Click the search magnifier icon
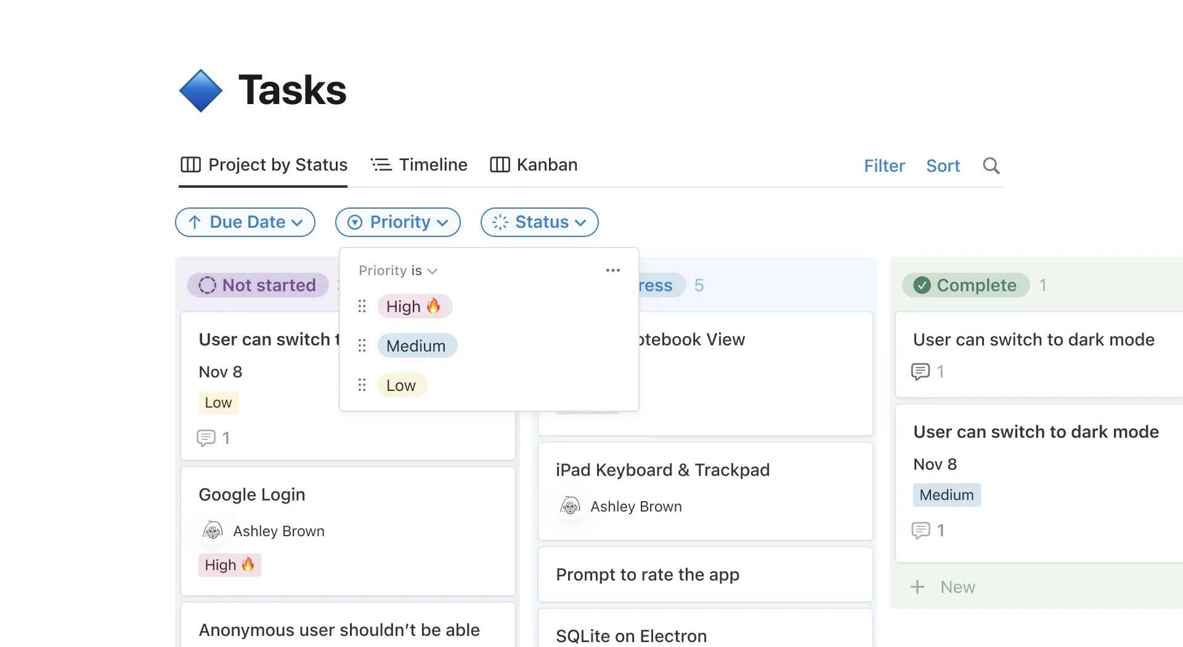The width and height of the screenshot is (1183, 647). [x=991, y=166]
